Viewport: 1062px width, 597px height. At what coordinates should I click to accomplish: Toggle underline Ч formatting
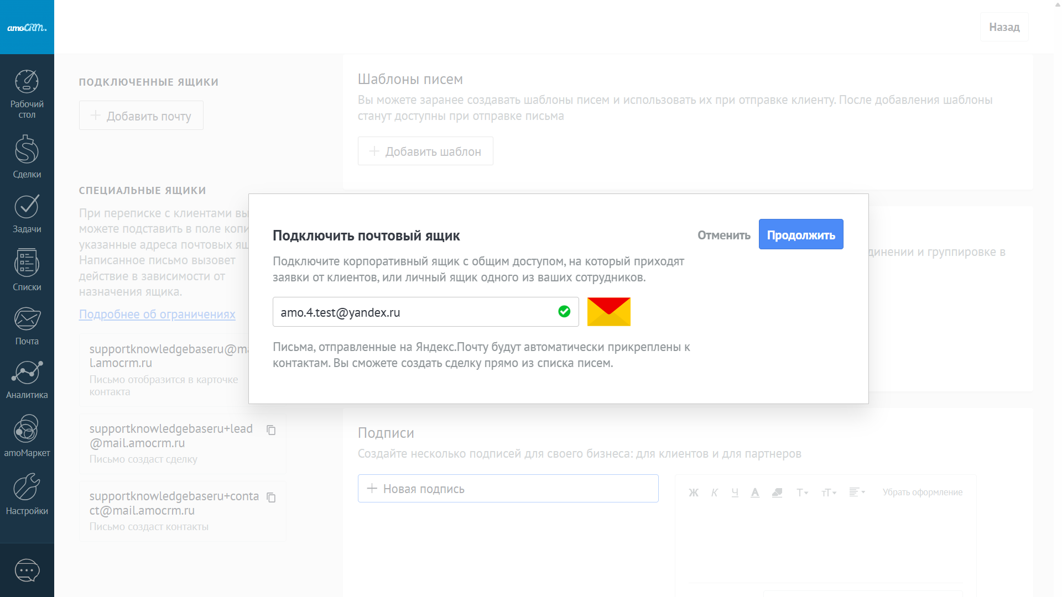pyautogui.click(x=735, y=493)
